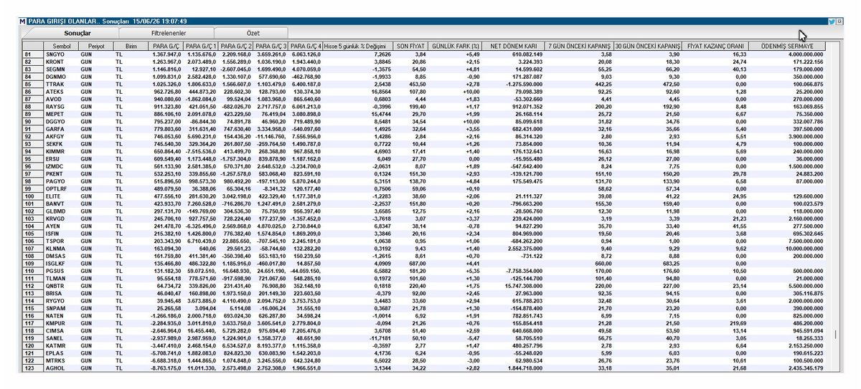Sort by GÜNLÜK FARK (%) header
861x389 pixels.
456,46
